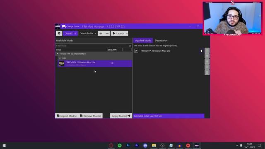Open the Default Profile dropdown
The image size is (265, 149).
(88, 34)
